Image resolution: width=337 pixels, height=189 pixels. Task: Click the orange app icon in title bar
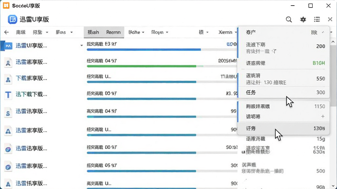[6, 6]
